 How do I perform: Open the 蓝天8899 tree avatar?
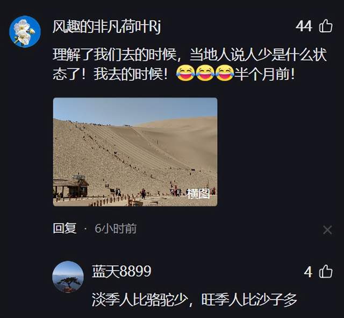pyautogui.click(x=68, y=277)
